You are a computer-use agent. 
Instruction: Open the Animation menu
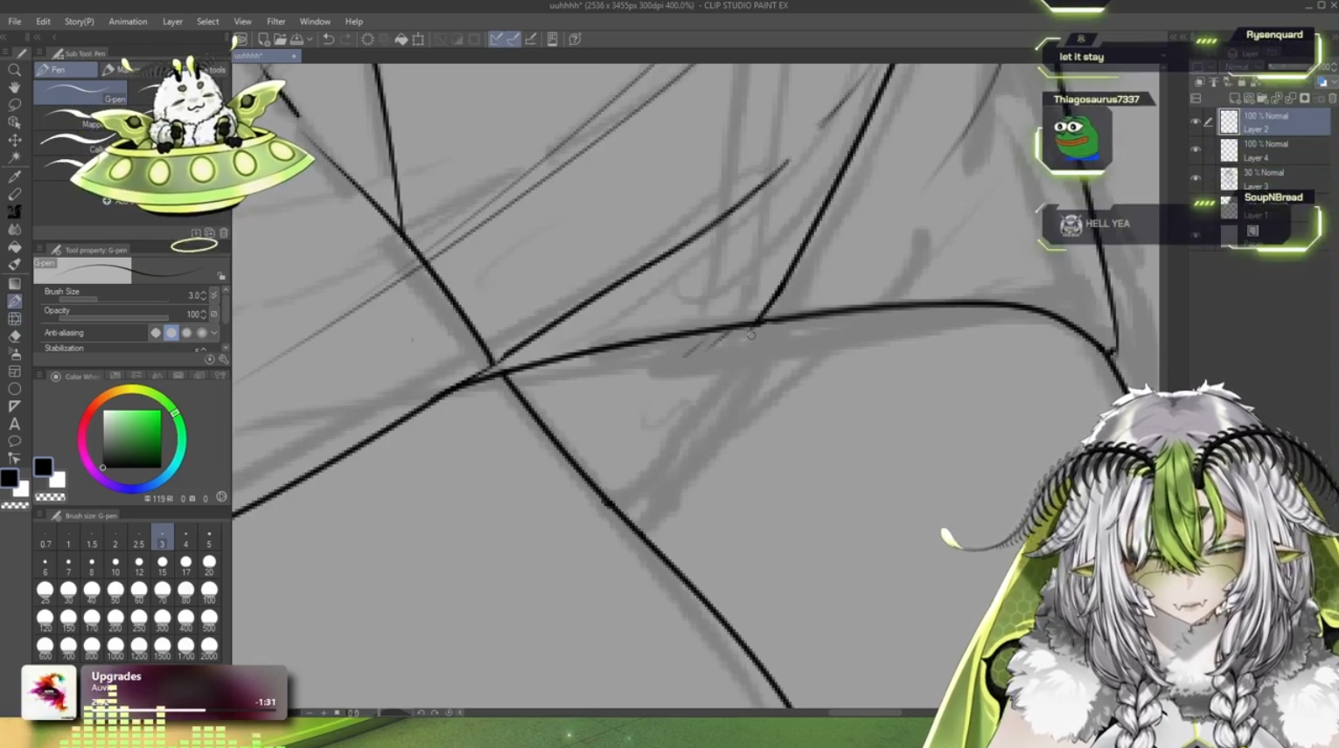128,21
